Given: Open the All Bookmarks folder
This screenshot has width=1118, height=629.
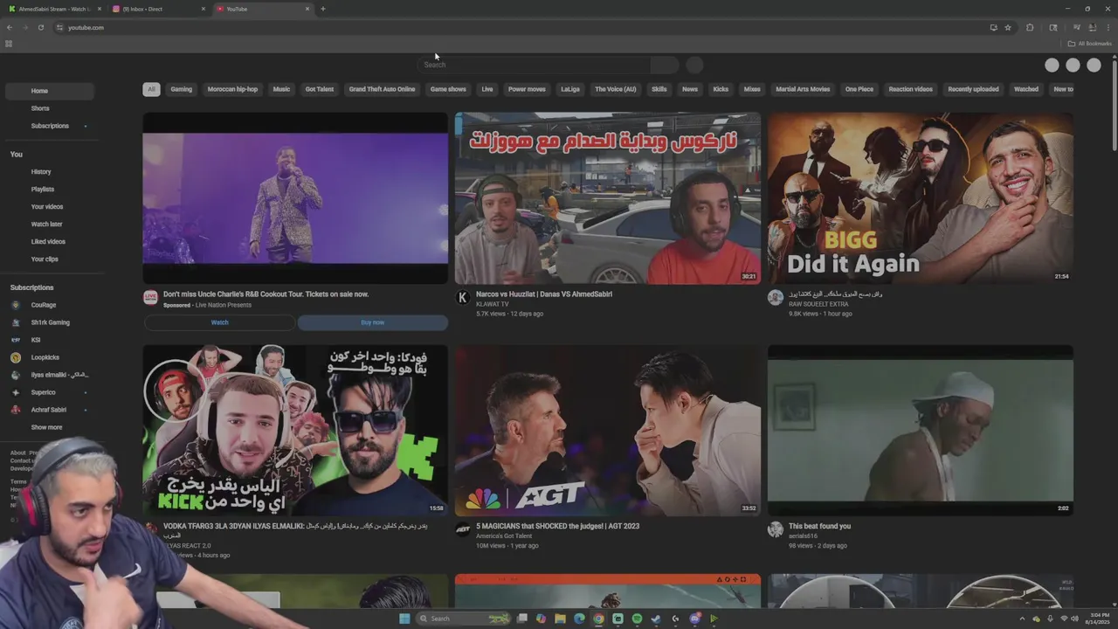Looking at the screenshot, I should [x=1090, y=44].
